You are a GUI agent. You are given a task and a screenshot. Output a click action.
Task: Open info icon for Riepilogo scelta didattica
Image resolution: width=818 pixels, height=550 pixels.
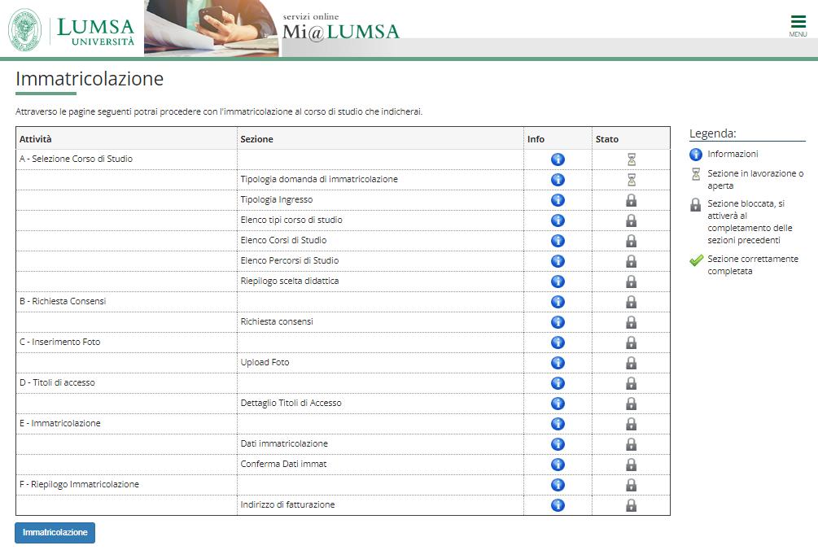pyautogui.click(x=558, y=282)
